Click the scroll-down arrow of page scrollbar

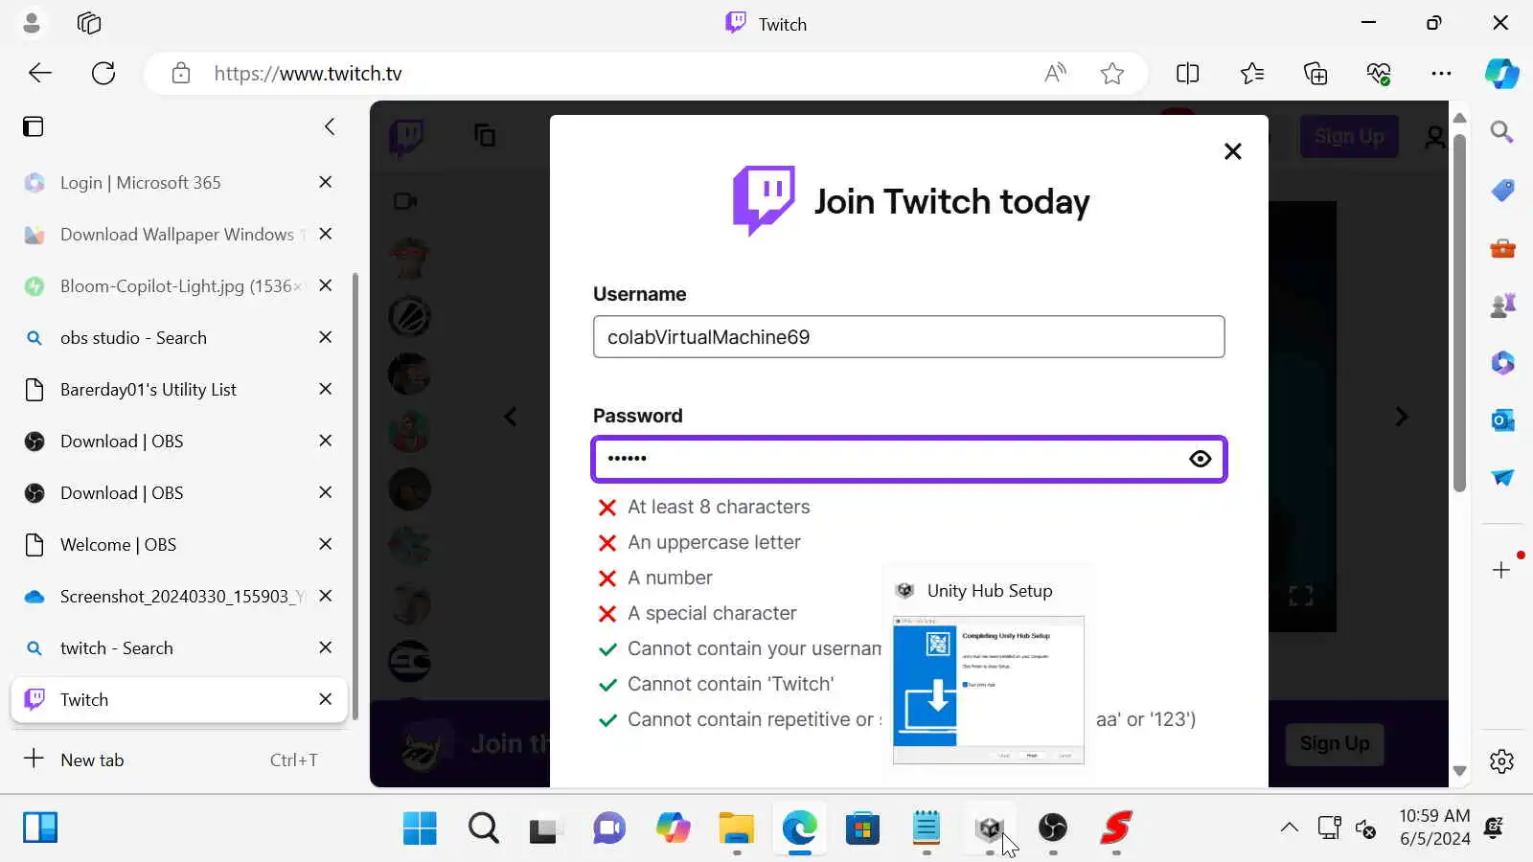(x=1459, y=771)
